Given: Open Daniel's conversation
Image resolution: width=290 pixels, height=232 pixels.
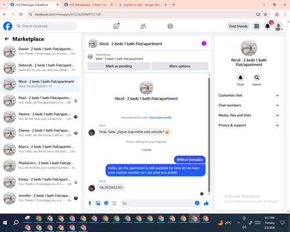Looking at the screenshot, I should pos(41,51).
